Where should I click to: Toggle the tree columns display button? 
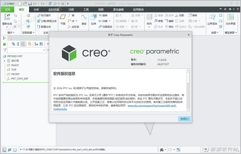(x=23, y=44)
